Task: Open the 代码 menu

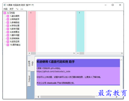Action: 6,9
